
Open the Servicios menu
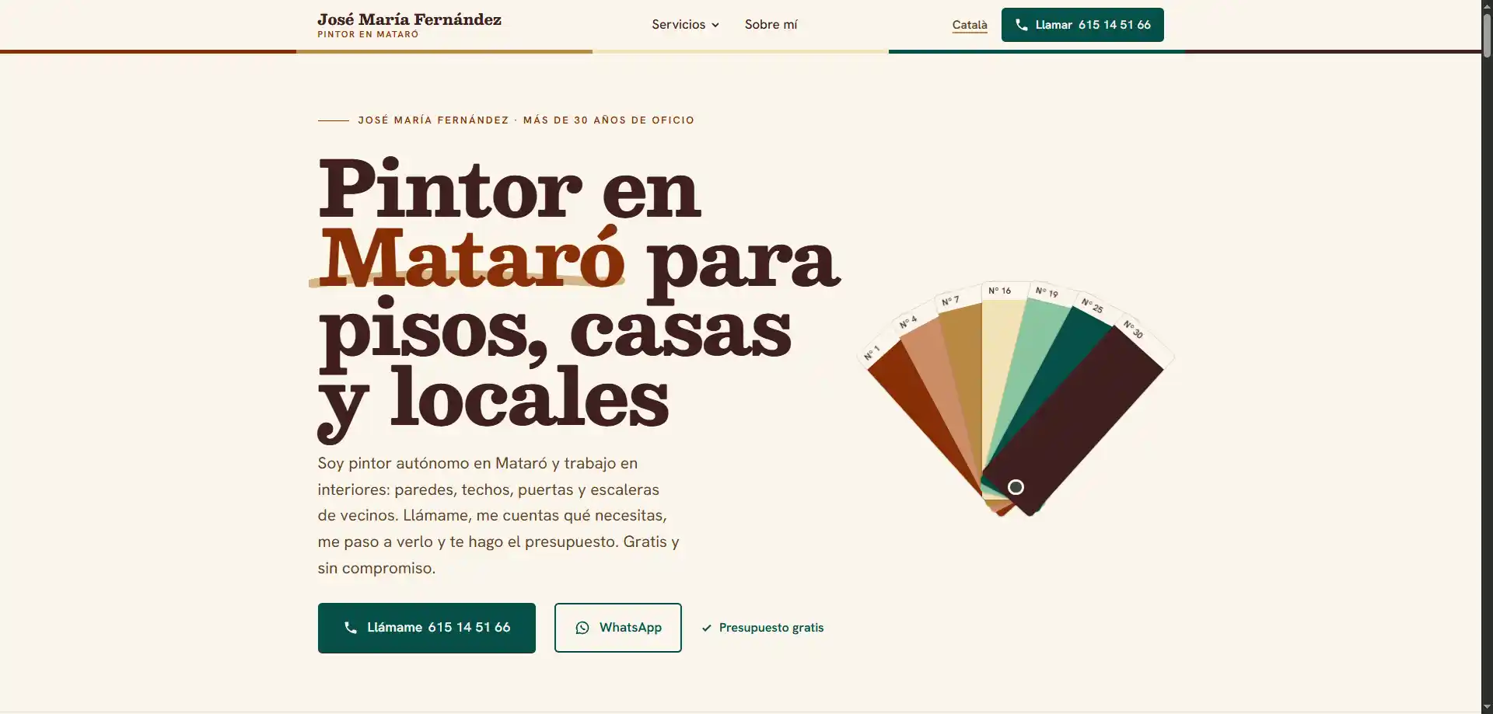tap(685, 25)
